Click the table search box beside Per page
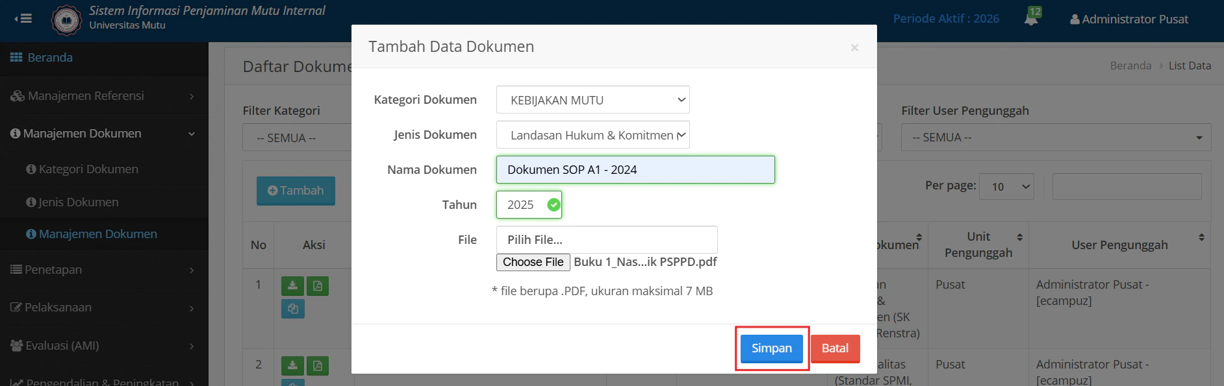1224x386 pixels. click(1127, 187)
